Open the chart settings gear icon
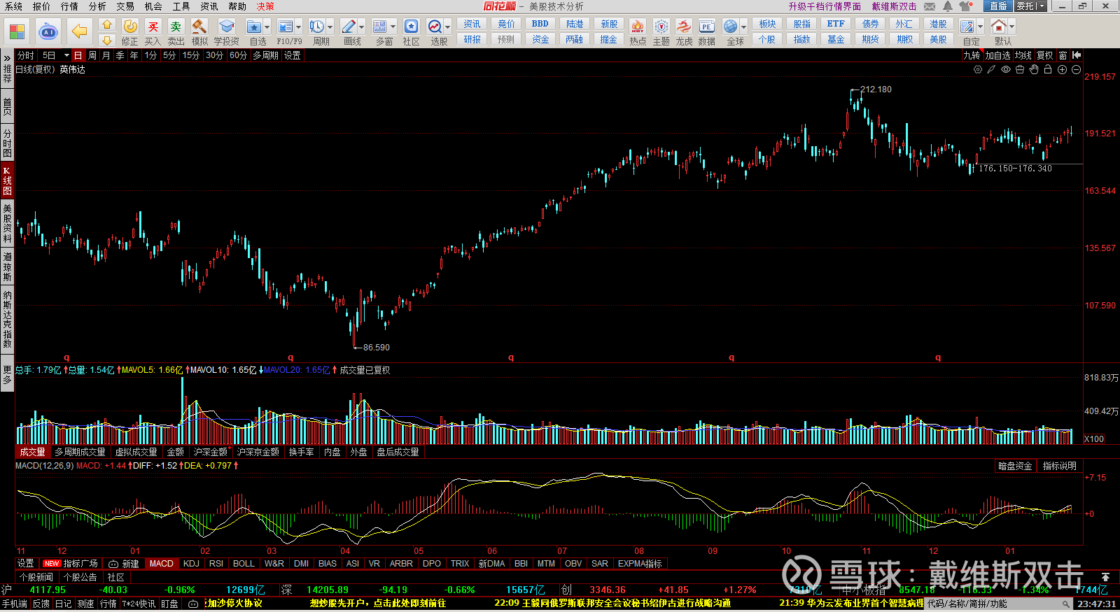 978,69
